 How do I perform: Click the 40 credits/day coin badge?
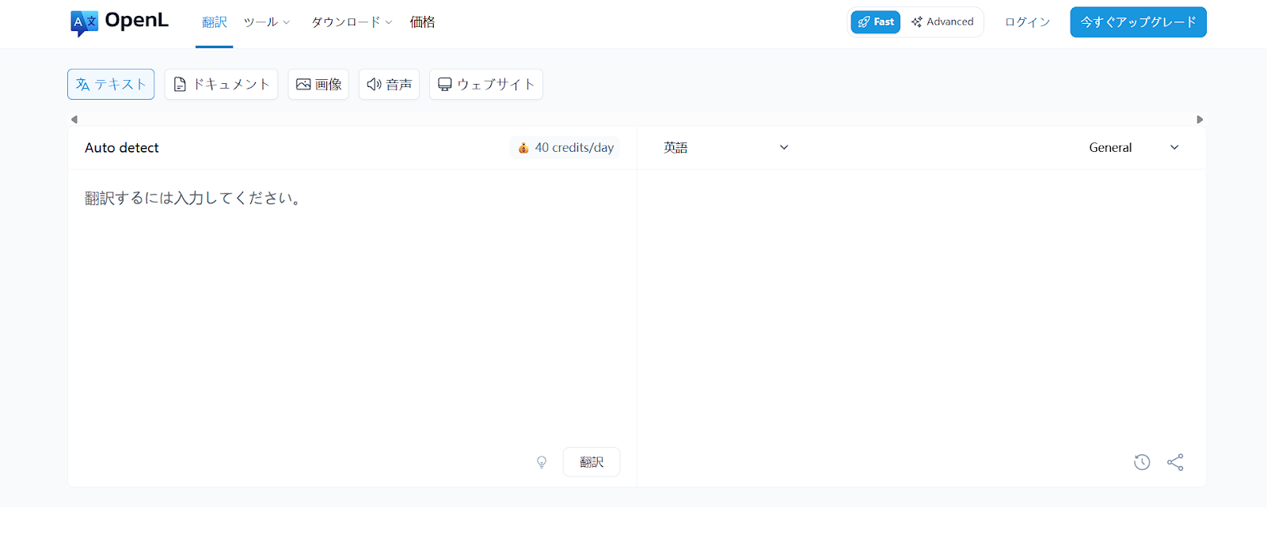(565, 148)
